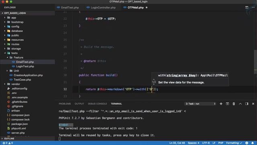Open LoginTest.php in the explorer
The height and width of the screenshot is (145, 257).
click(25, 66)
